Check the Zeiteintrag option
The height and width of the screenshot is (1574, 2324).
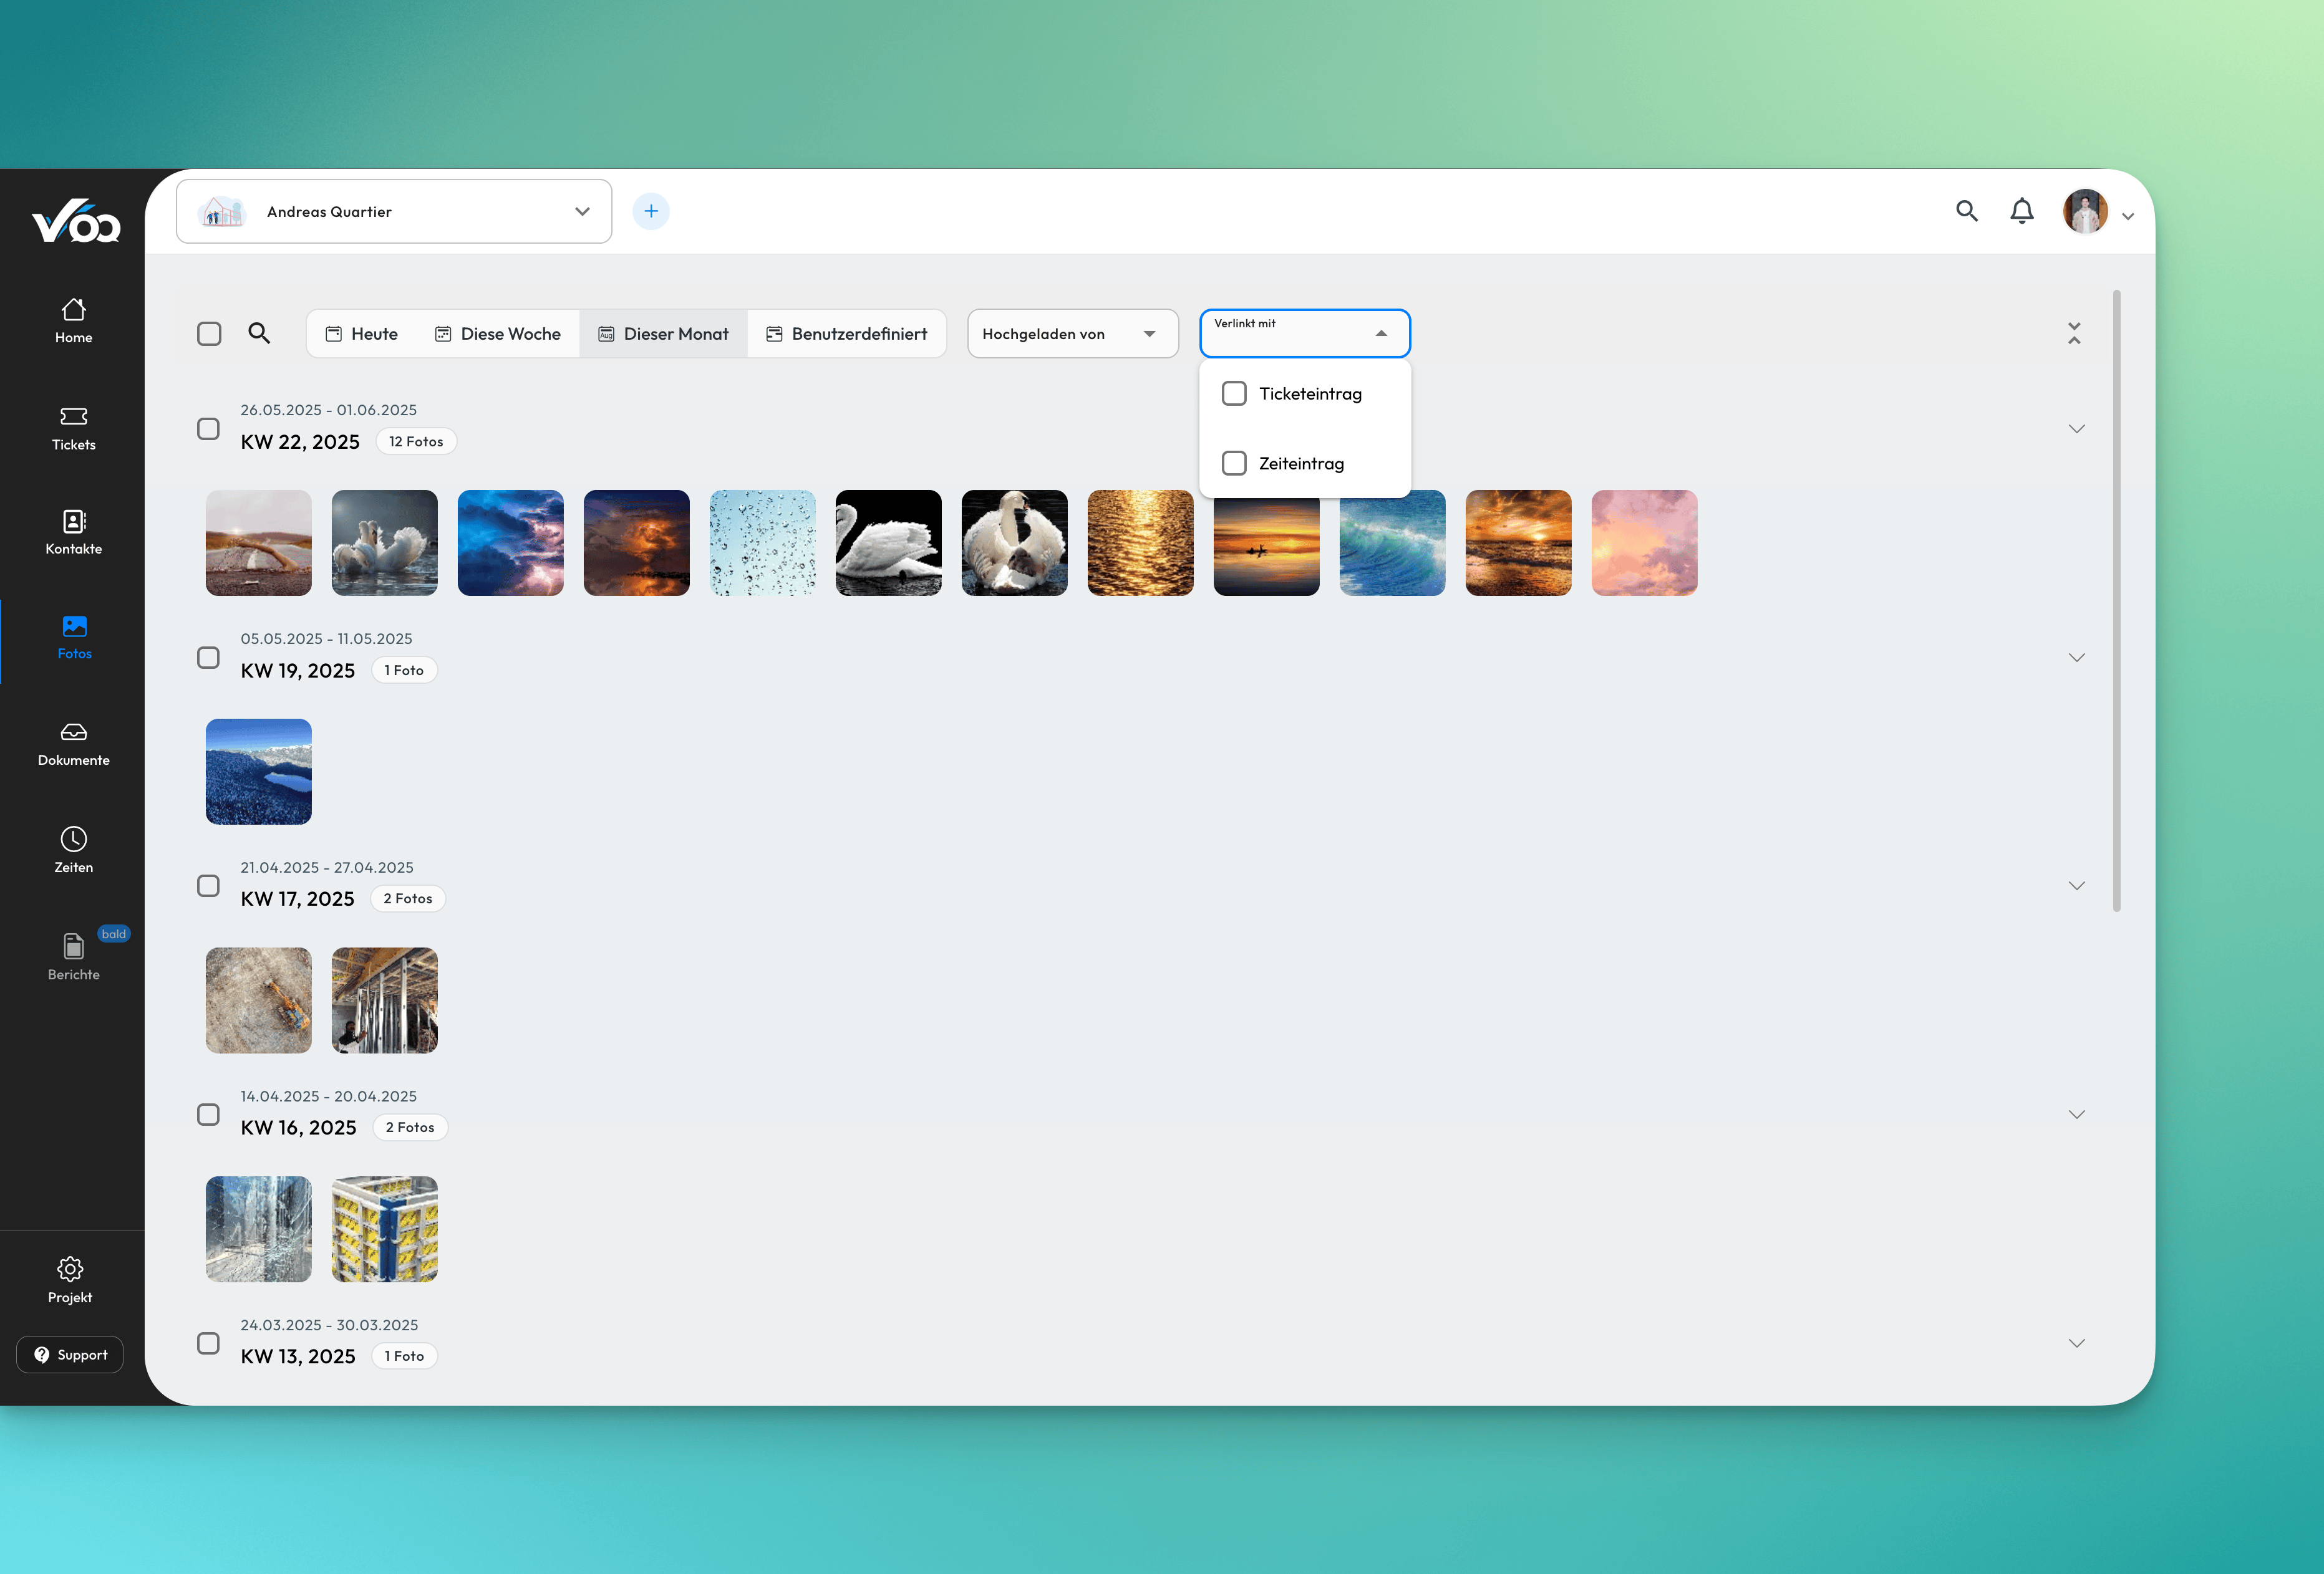[1234, 464]
